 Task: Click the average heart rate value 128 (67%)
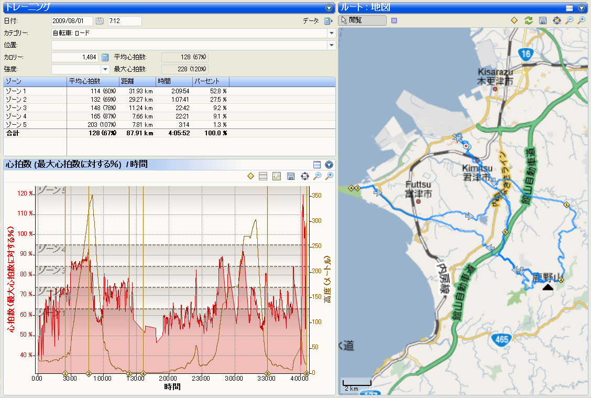[184, 57]
